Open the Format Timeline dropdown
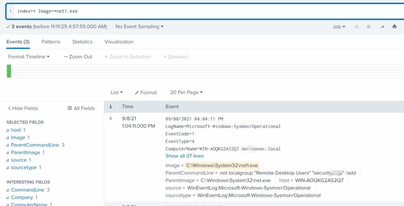 29,57
